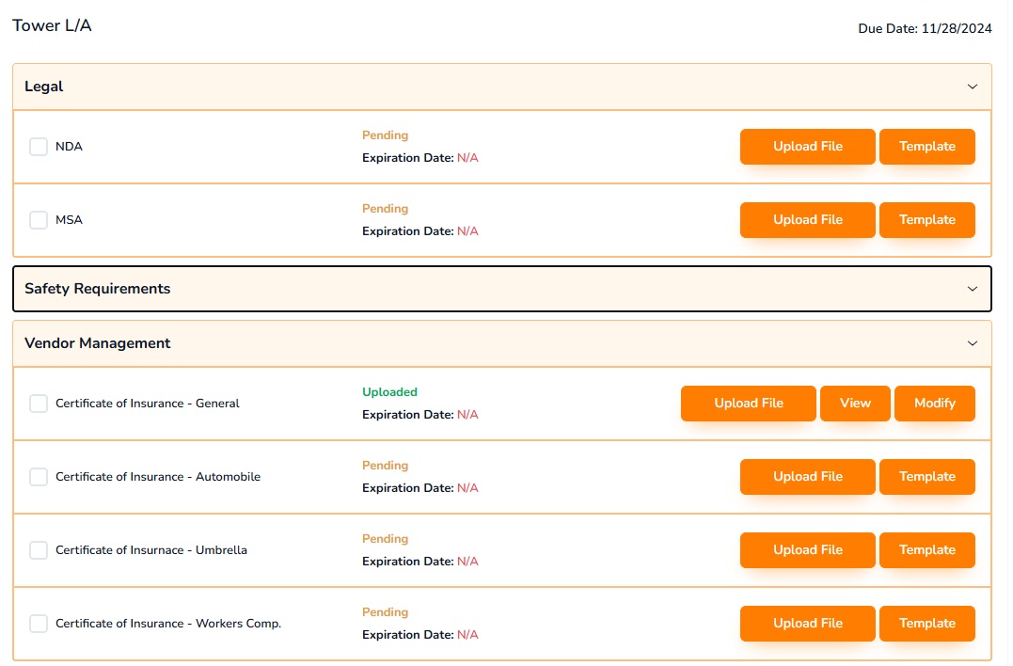Upload a file for the NDA requirement
Image resolution: width=1013 pixels, height=666 pixels.
[807, 146]
